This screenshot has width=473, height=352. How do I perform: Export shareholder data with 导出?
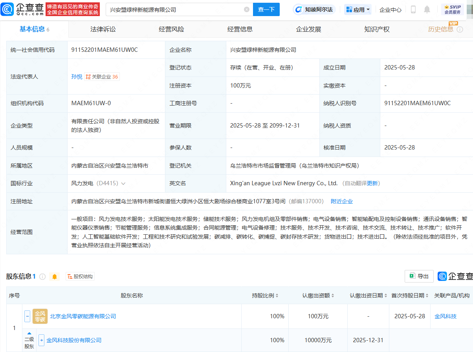[419, 276]
